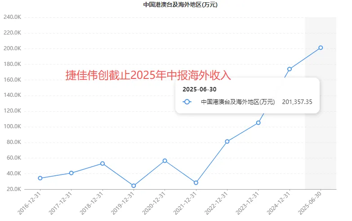
Task: Click the red annotation 捷佳伟创截止2025年中报海外收入
Action: [x=148, y=75]
